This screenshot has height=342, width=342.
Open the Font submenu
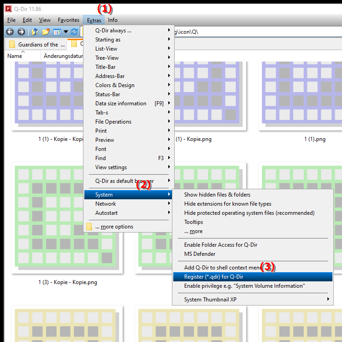[128, 149]
